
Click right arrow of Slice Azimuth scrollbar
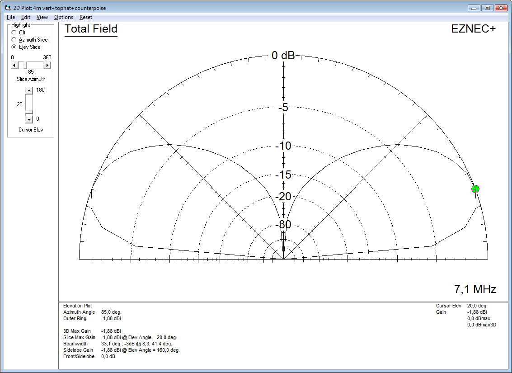pos(47,65)
